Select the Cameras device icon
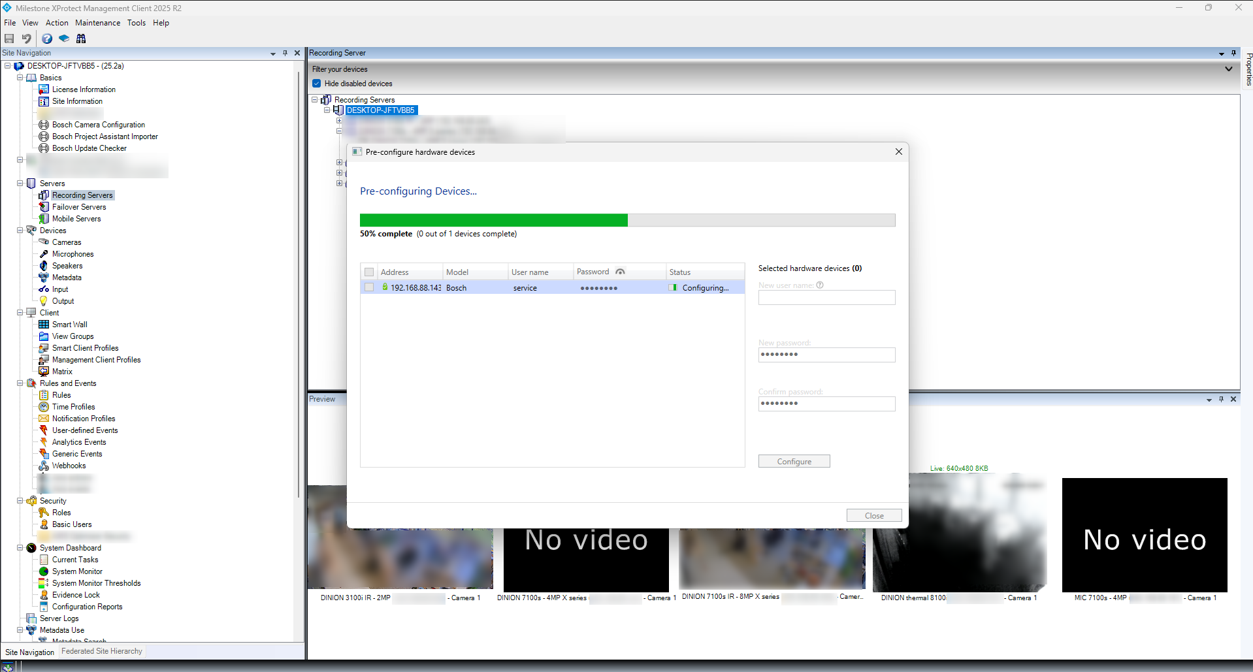The image size is (1253, 672). (x=44, y=242)
